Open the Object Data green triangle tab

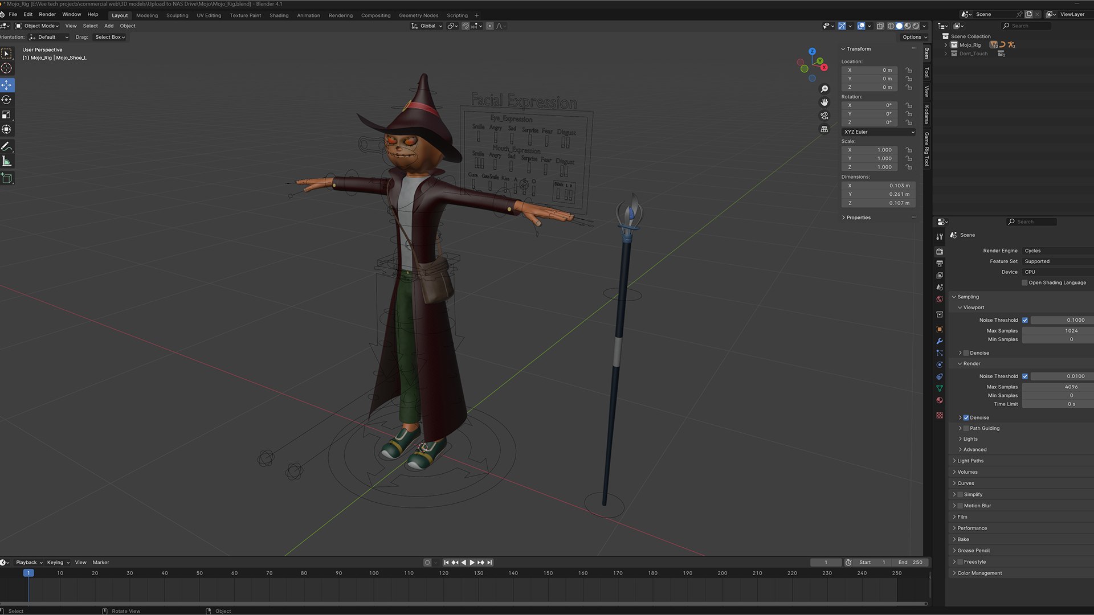pyautogui.click(x=940, y=388)
